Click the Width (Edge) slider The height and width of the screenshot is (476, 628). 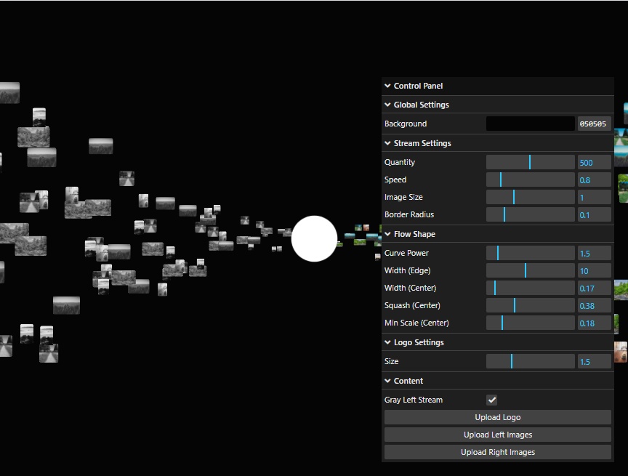(530, 270)
